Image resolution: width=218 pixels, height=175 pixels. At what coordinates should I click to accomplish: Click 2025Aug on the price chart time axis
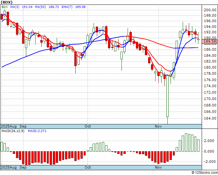click(9, 126)
